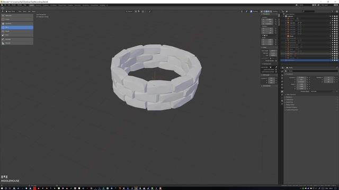
Task: Expand the Motion Paths panel
Action: click(290, 104)
